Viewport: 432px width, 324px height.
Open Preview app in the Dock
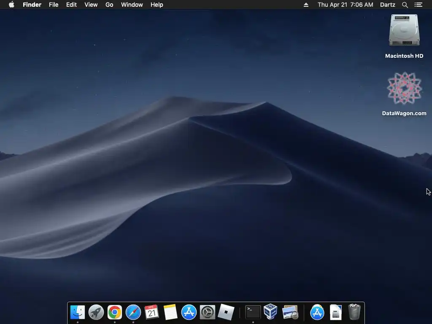click(x=290, y=312)
